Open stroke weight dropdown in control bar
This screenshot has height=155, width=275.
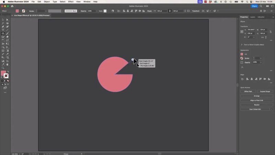pos(46,11)
